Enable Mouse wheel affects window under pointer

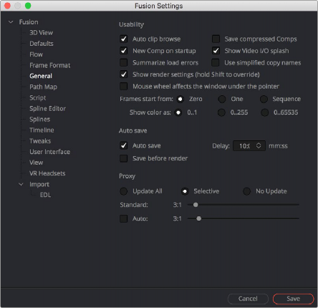point(124,86)
